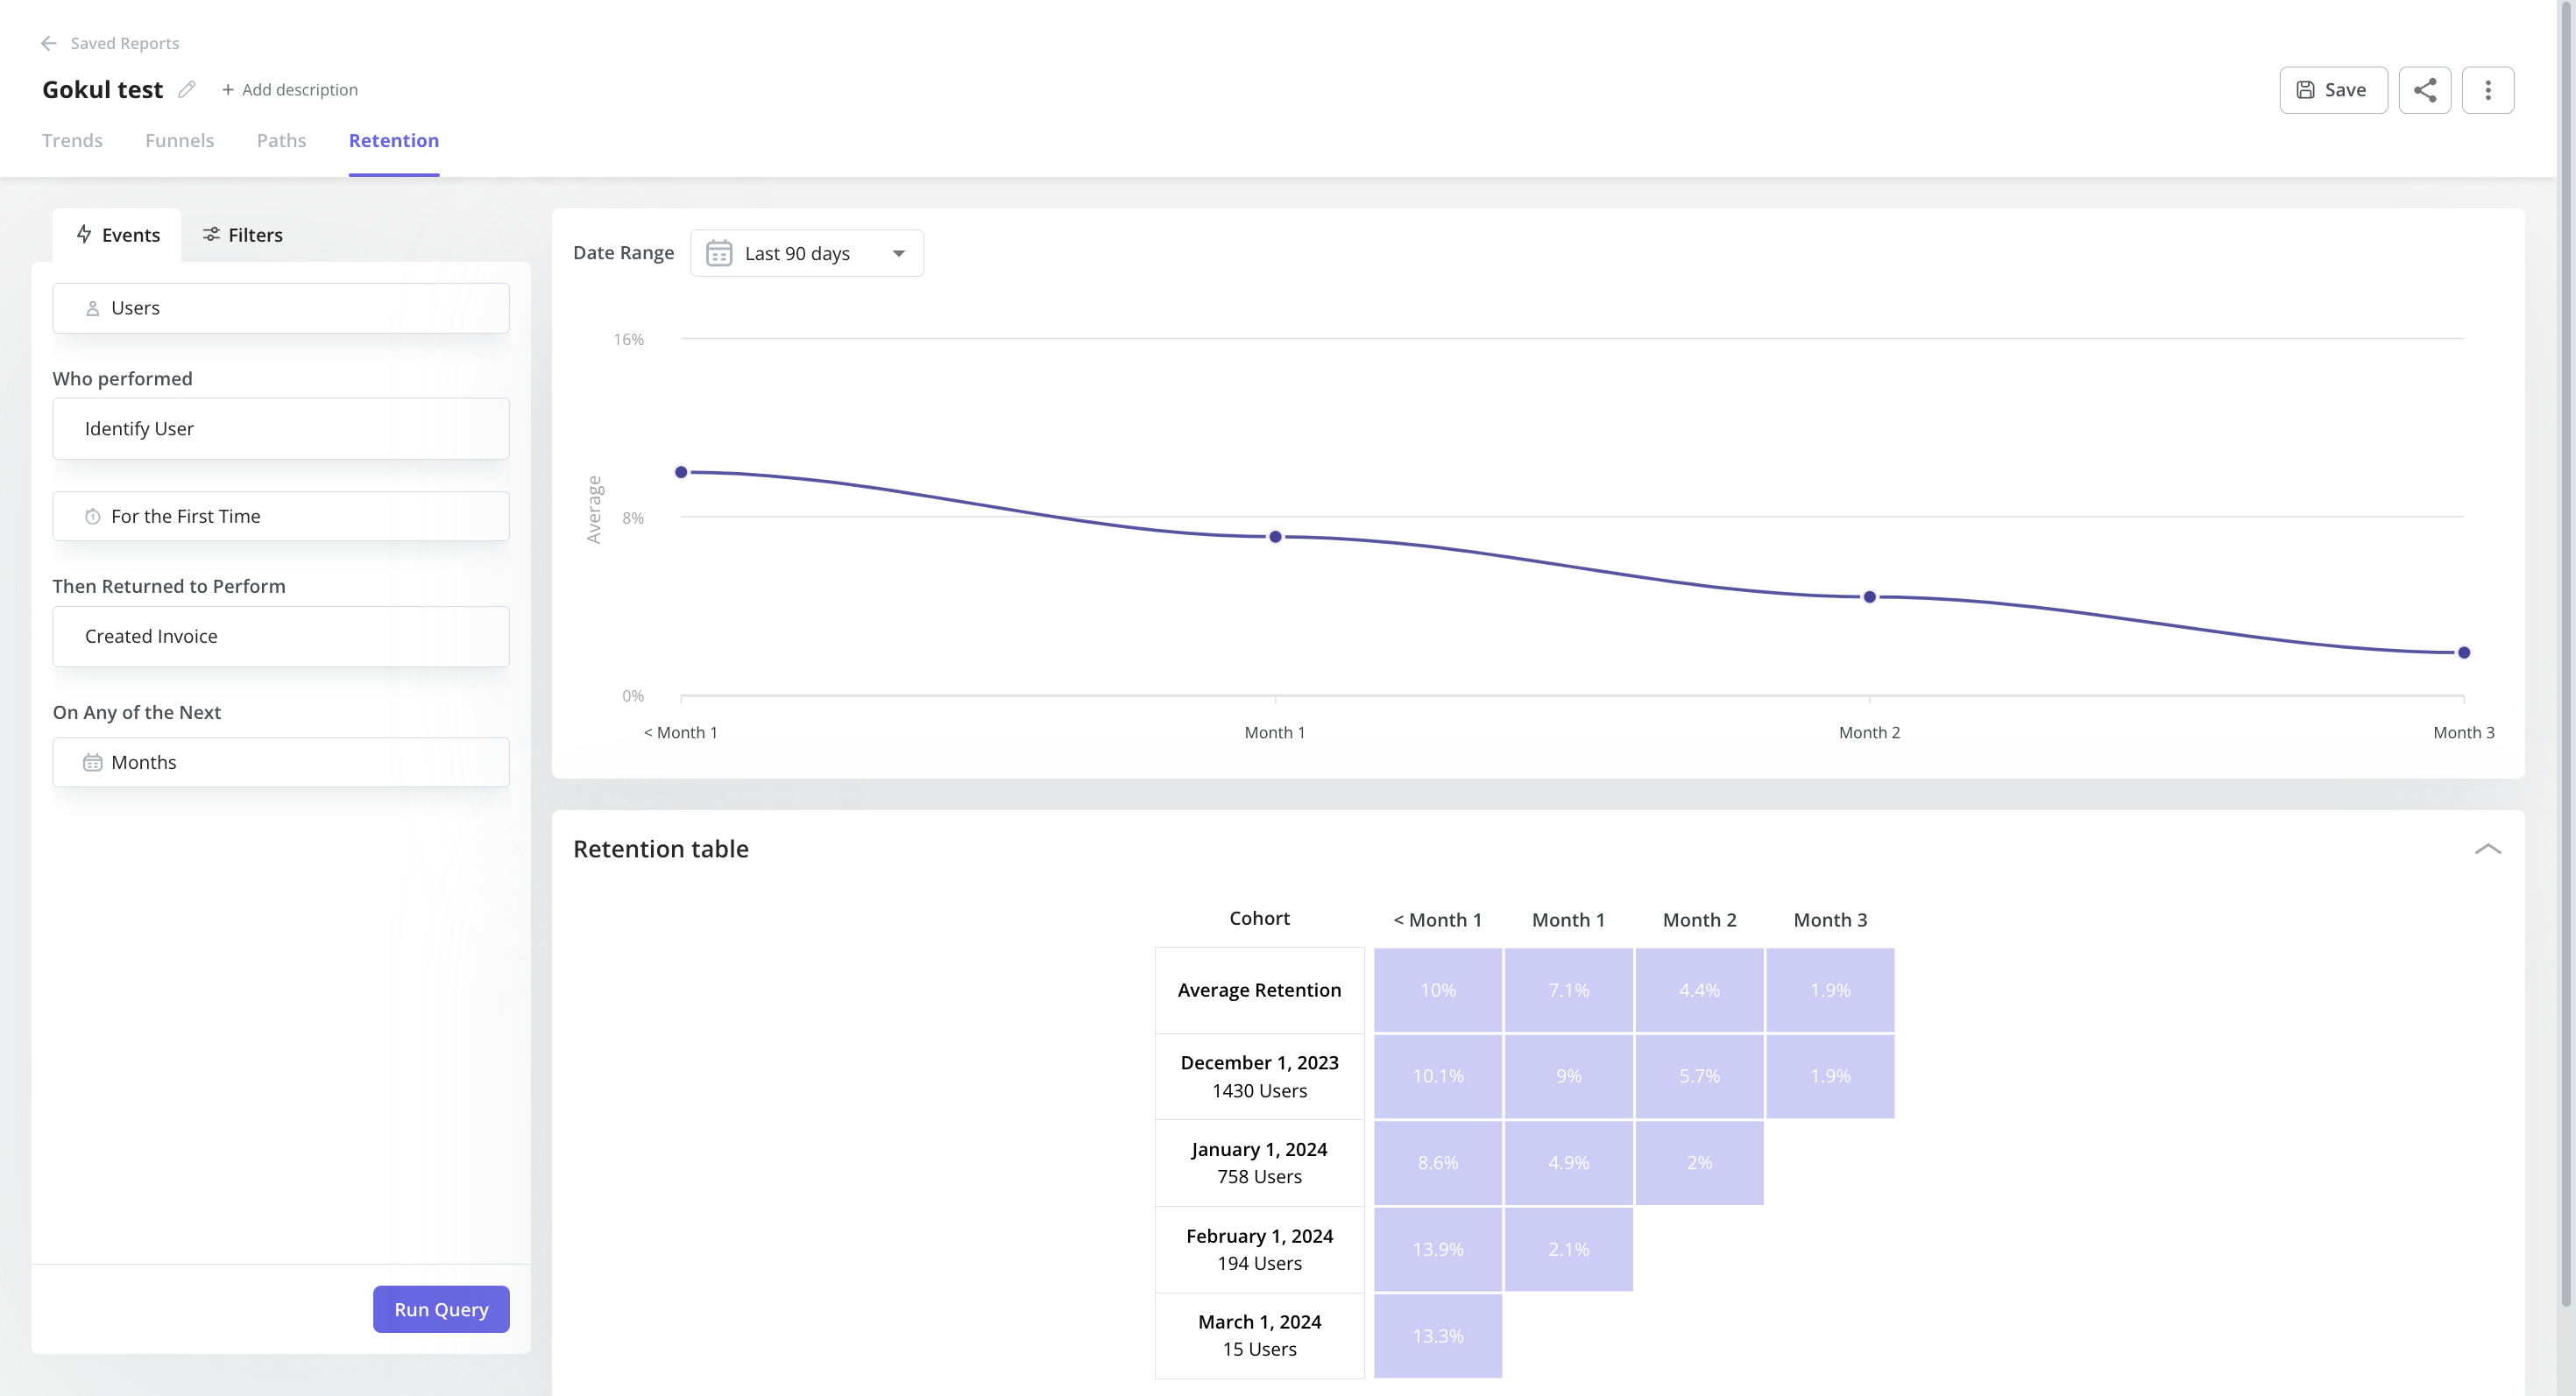Switch to the Funnels tab

tap(179, 141)
